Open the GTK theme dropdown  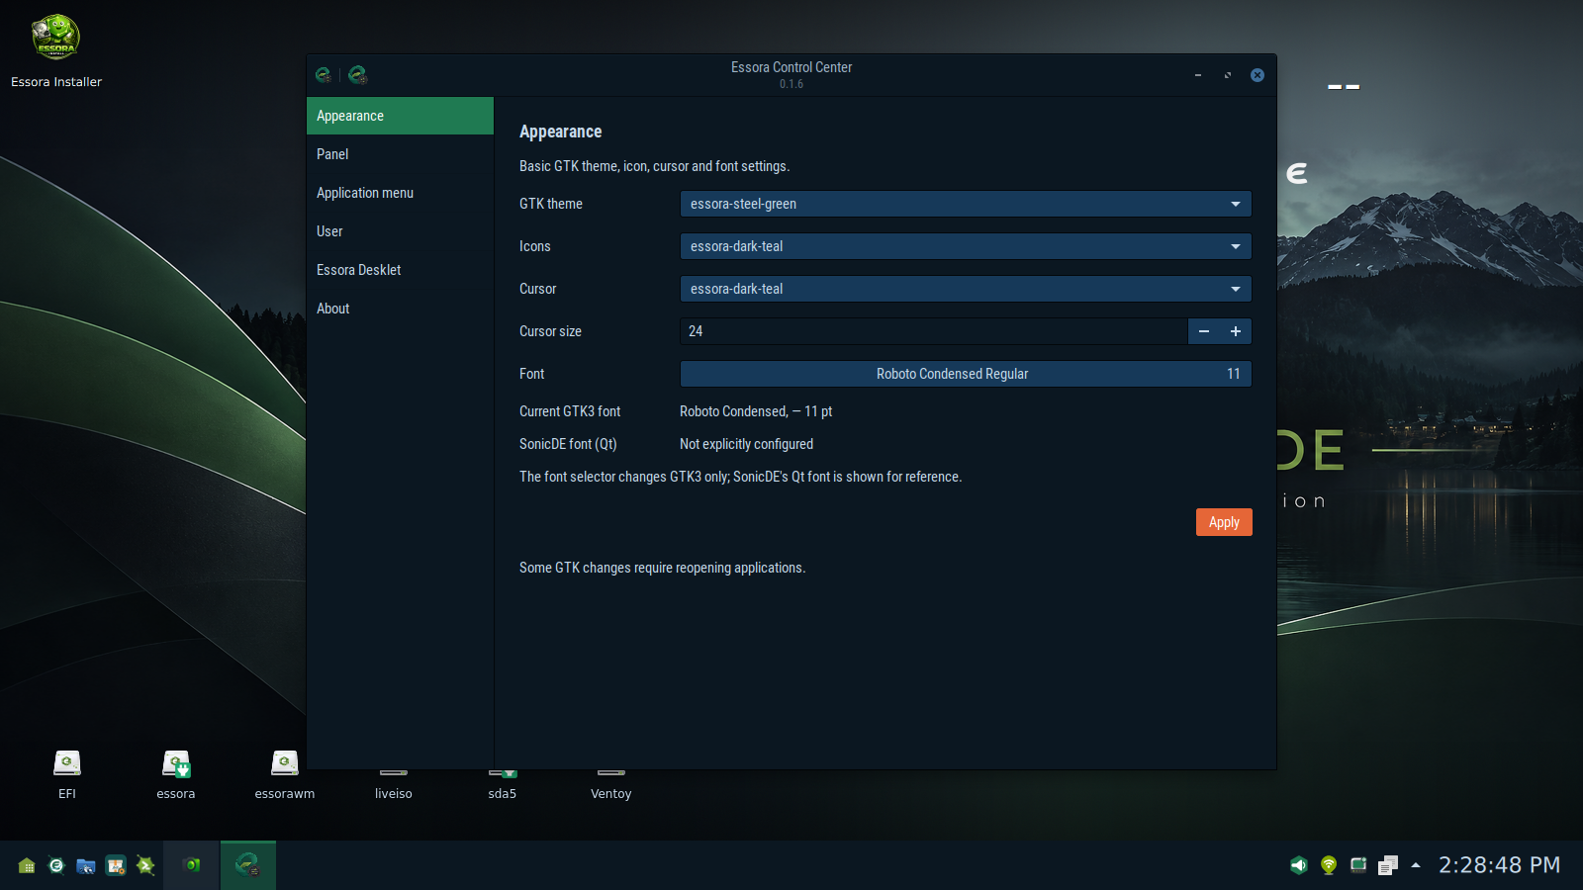[x=966, y=204]
